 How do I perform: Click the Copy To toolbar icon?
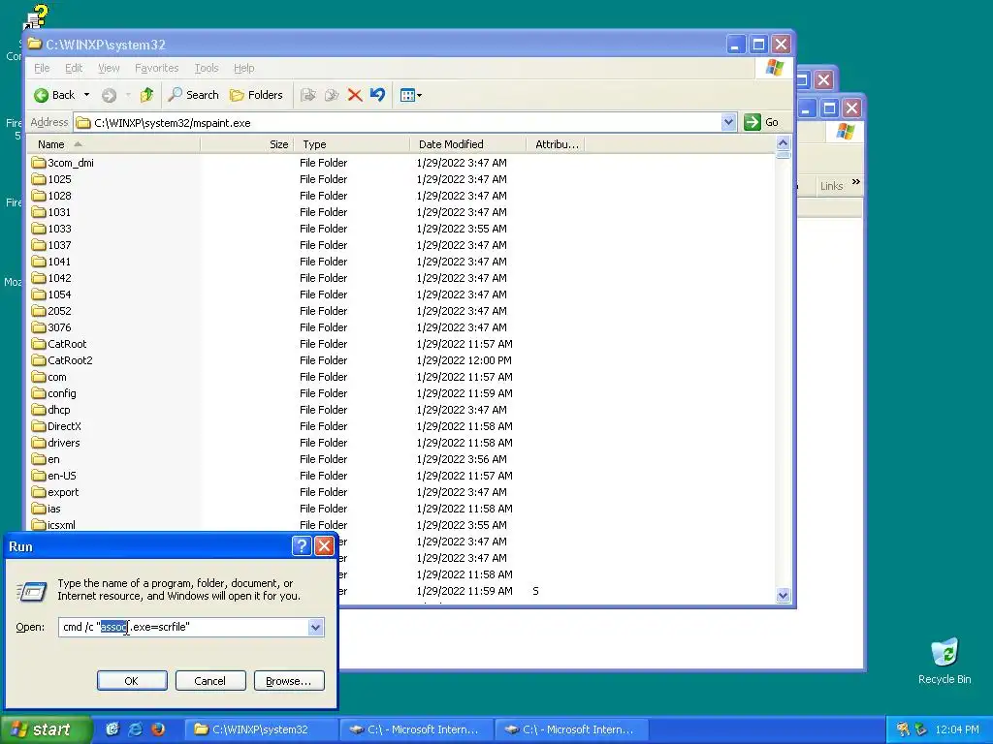point(332,95)
